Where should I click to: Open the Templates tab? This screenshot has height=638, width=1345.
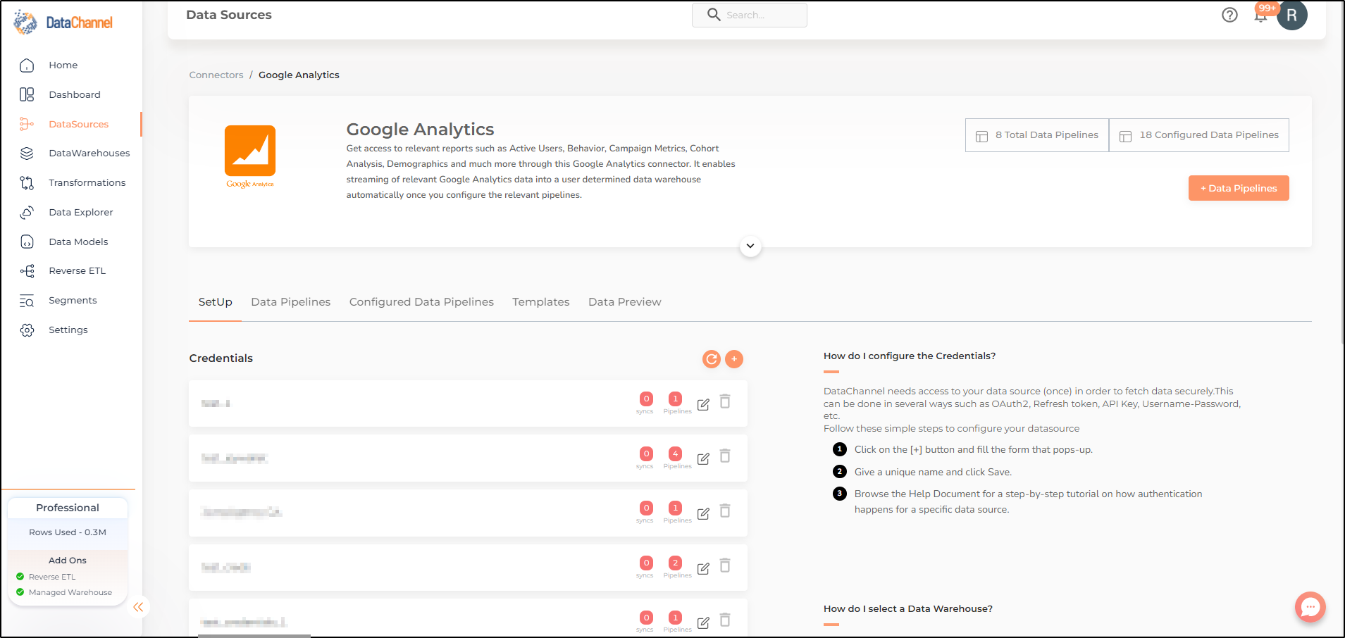[540, 302]
